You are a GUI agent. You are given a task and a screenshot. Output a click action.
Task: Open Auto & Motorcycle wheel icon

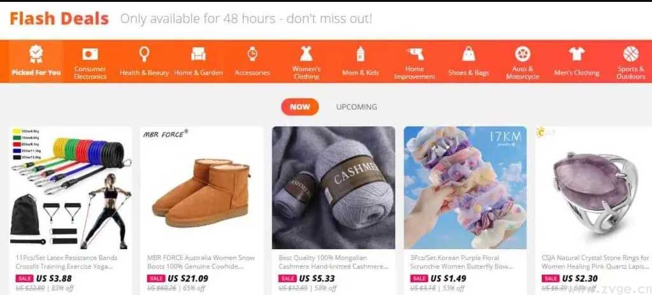(x=523, y=54)
